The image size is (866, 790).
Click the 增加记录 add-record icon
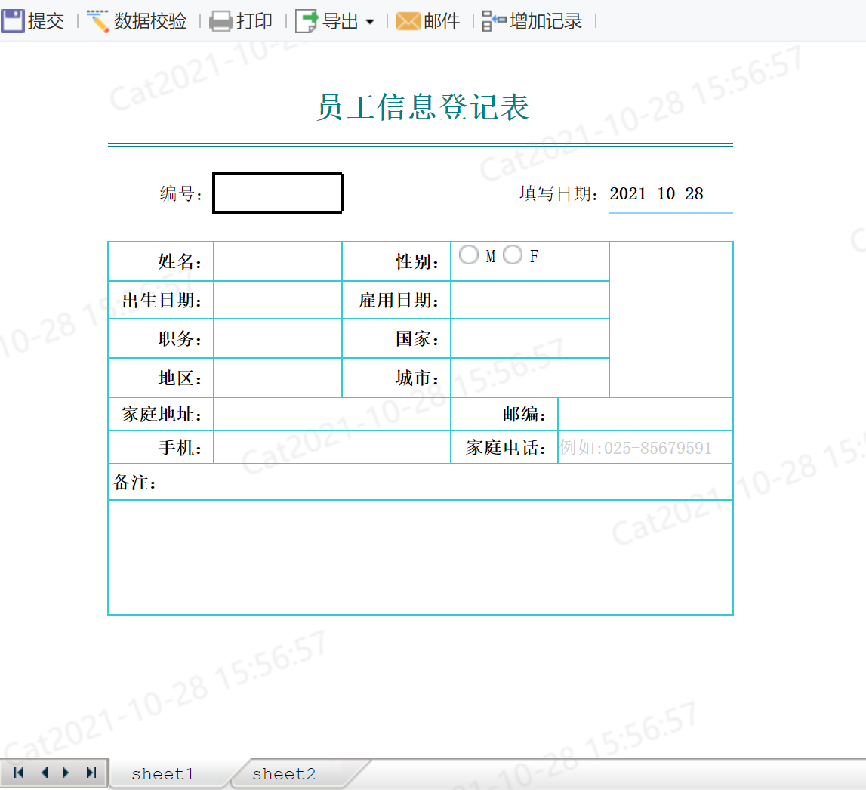[494, 22]
